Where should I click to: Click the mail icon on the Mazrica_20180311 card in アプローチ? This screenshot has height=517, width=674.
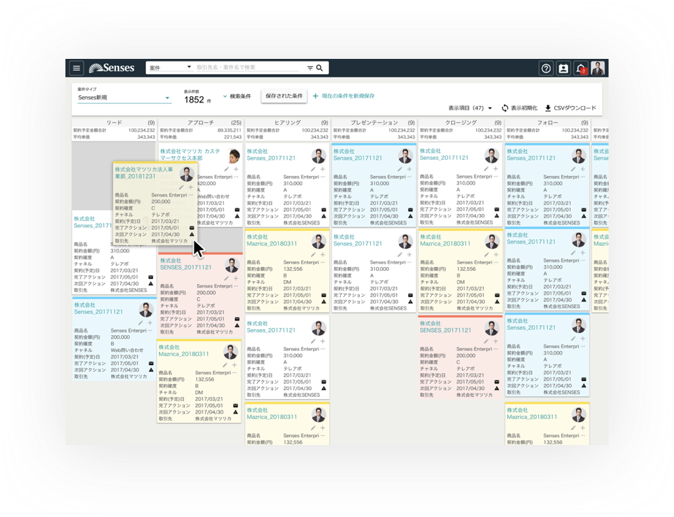pos(236,406)
